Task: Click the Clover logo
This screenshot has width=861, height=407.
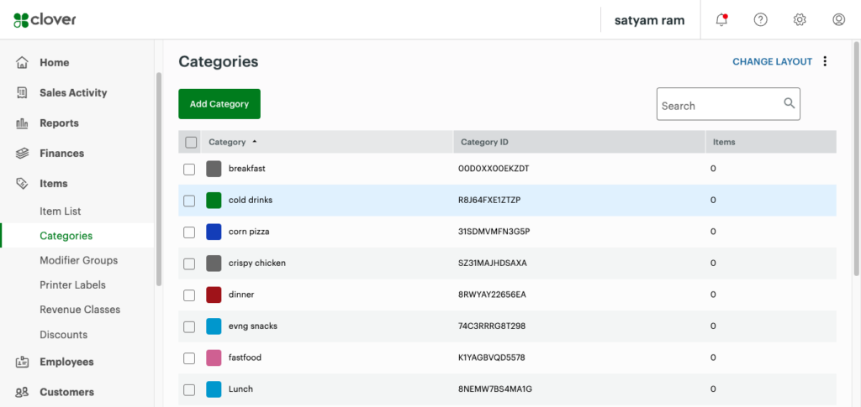Action: (x=45, y=19)
